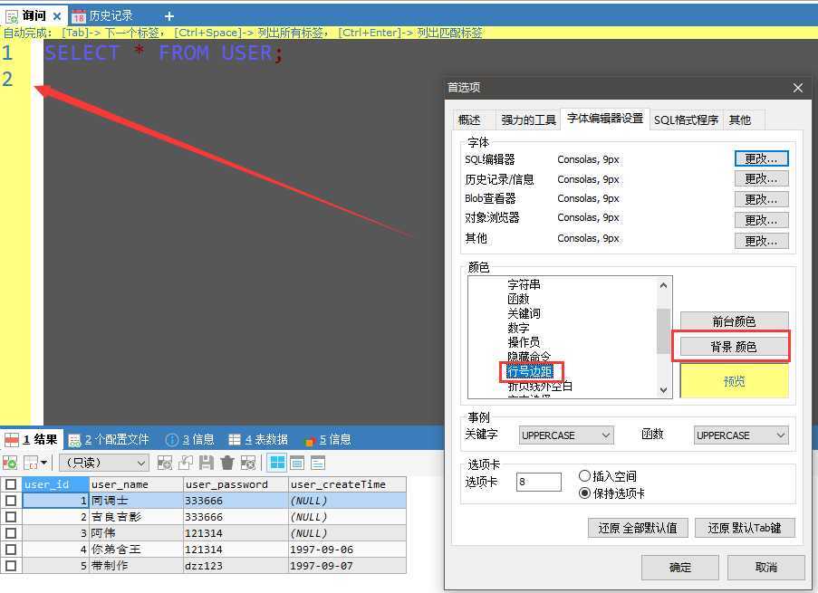818x593 pixels.
Task: Click the user_name column header
Action: (x=136, y=484)
